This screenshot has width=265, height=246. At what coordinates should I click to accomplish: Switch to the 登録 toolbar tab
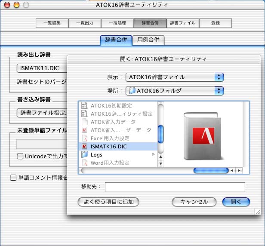tap(216, 23)
